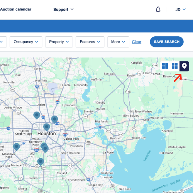Click the Highlands label on map
The width and height of the screenshot is (193, 193).
[102, 121]
